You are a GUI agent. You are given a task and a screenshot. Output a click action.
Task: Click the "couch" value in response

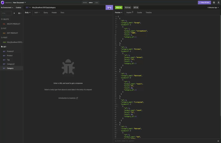click(x=139, y=111)
